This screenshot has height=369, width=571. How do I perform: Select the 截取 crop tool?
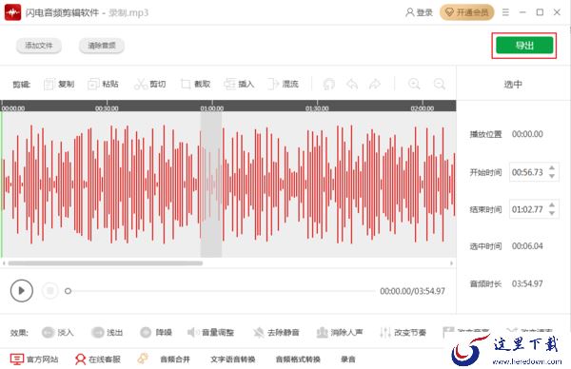pos(195,84)
